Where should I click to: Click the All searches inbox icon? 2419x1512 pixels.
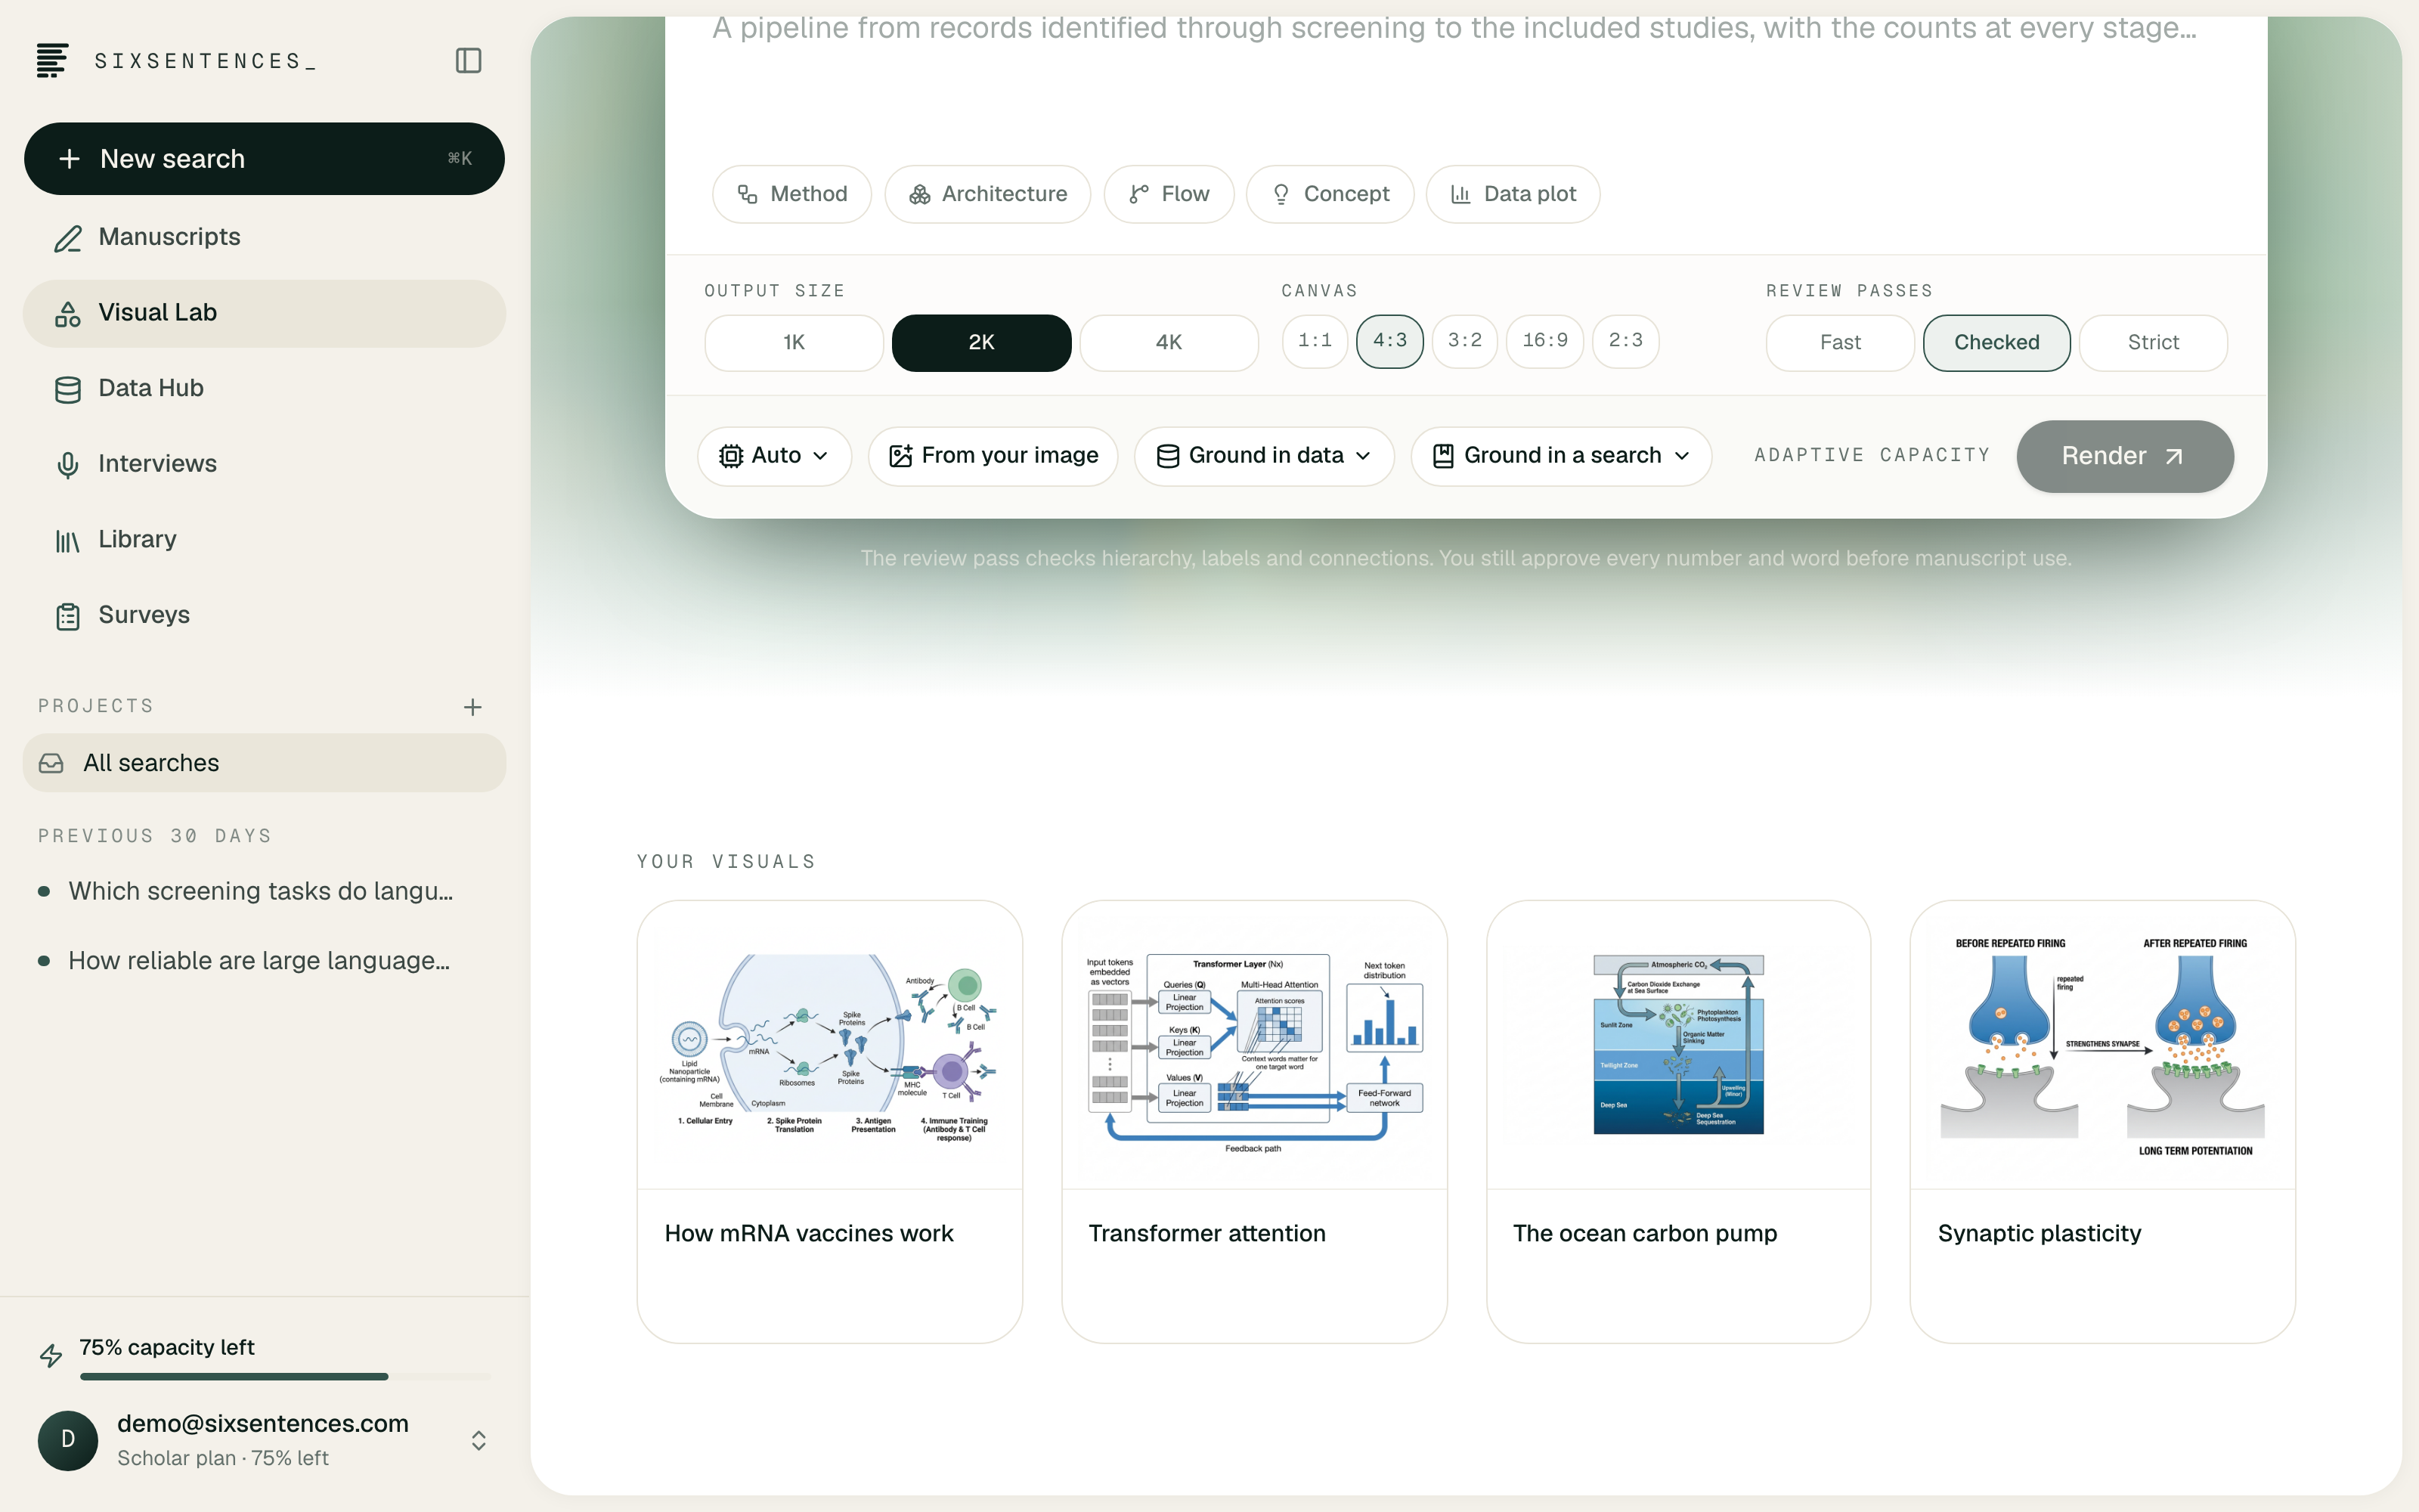tap(51, 763)
